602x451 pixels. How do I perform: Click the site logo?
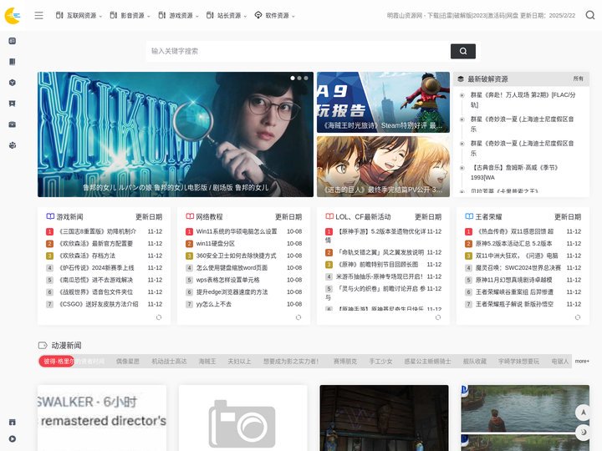pos(13,15)
